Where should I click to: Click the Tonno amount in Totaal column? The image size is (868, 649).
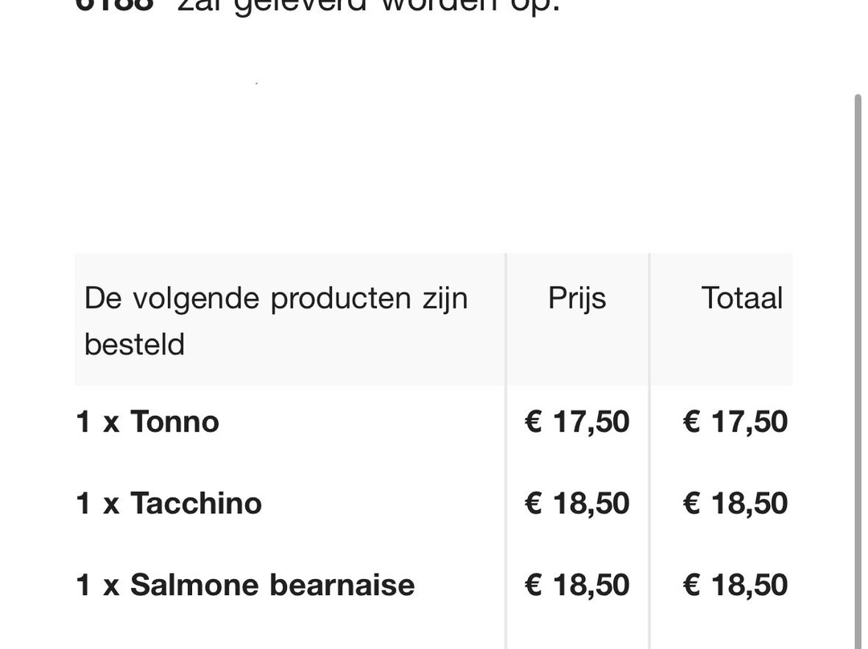coord(735,422)
